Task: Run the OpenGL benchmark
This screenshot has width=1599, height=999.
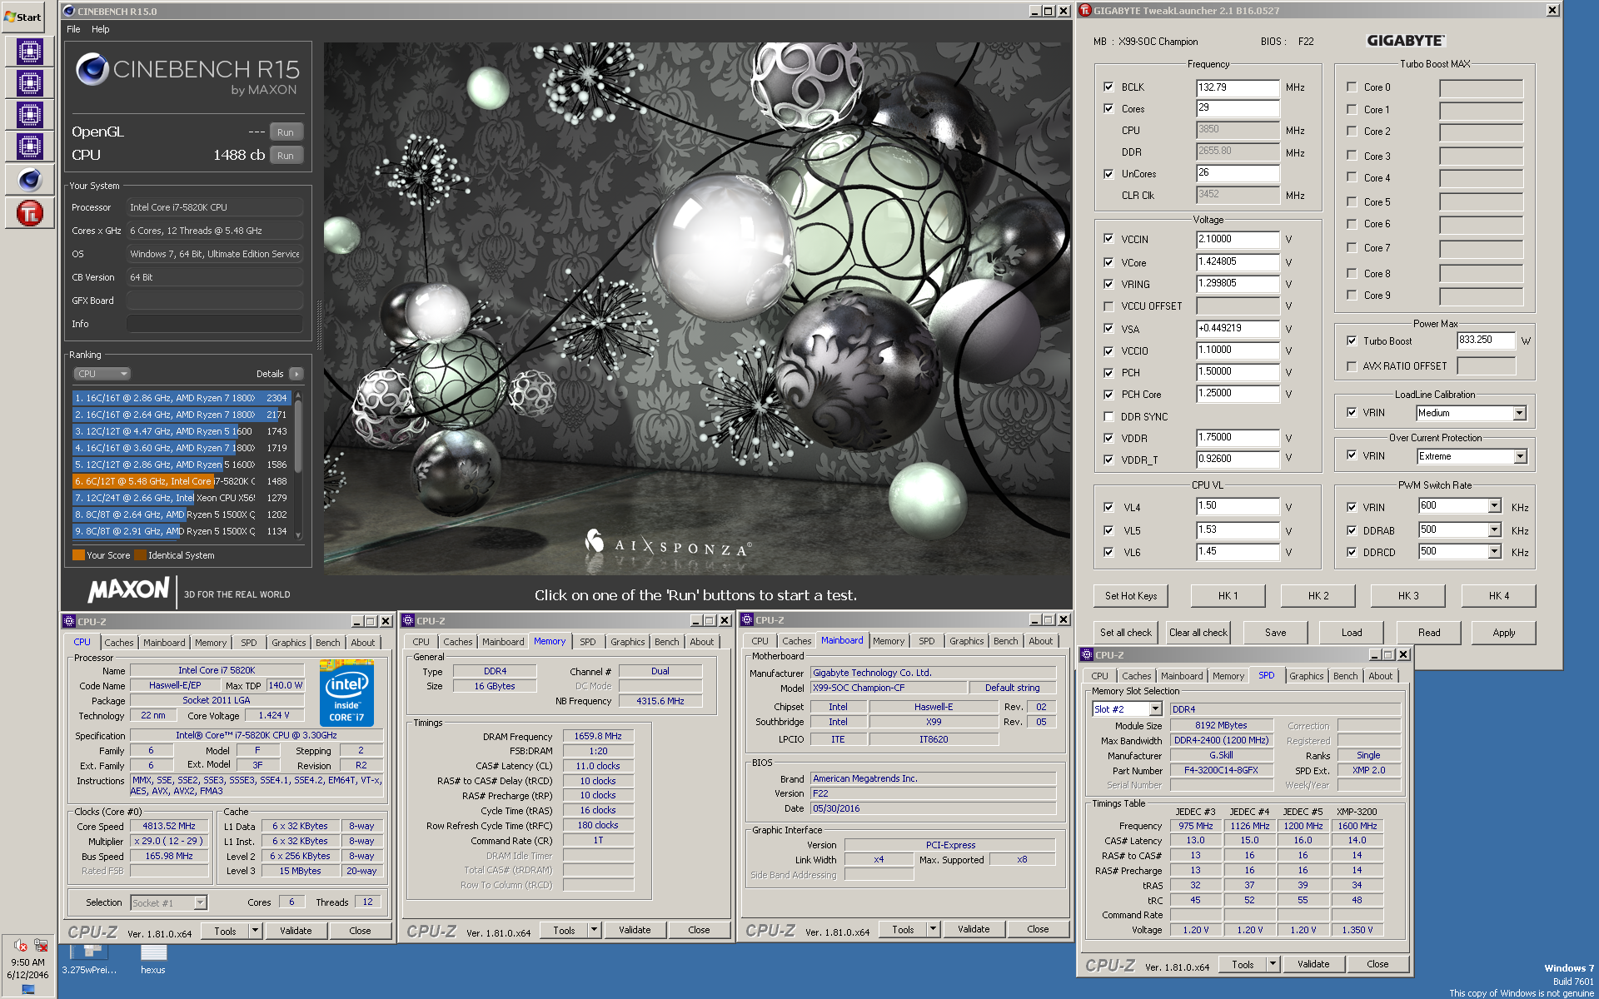Action: [286, 132]
